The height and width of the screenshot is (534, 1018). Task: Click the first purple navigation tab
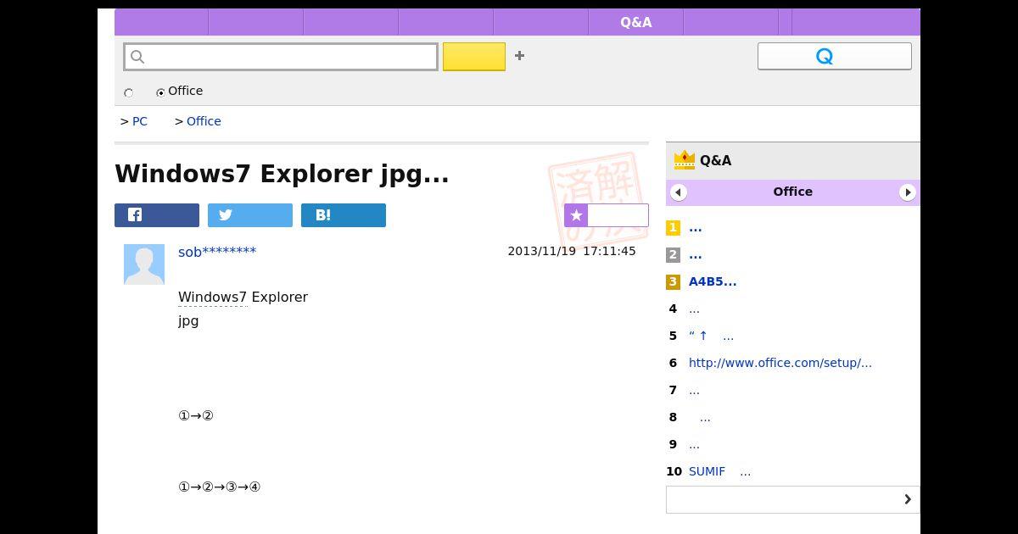tap(161, 22)
